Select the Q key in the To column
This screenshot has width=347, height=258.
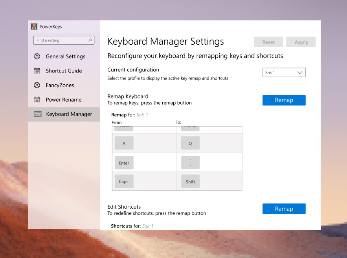pos(190,143)
